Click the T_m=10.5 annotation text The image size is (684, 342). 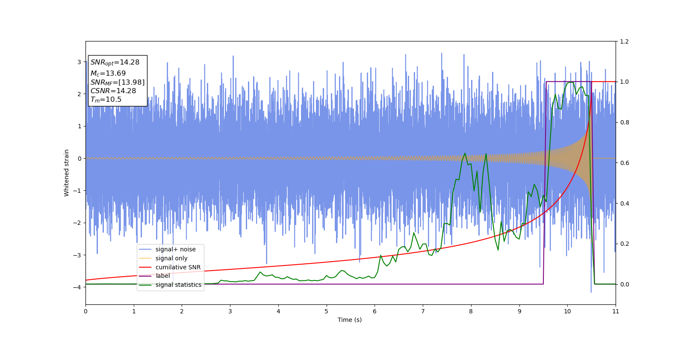(x=106, y=100)
